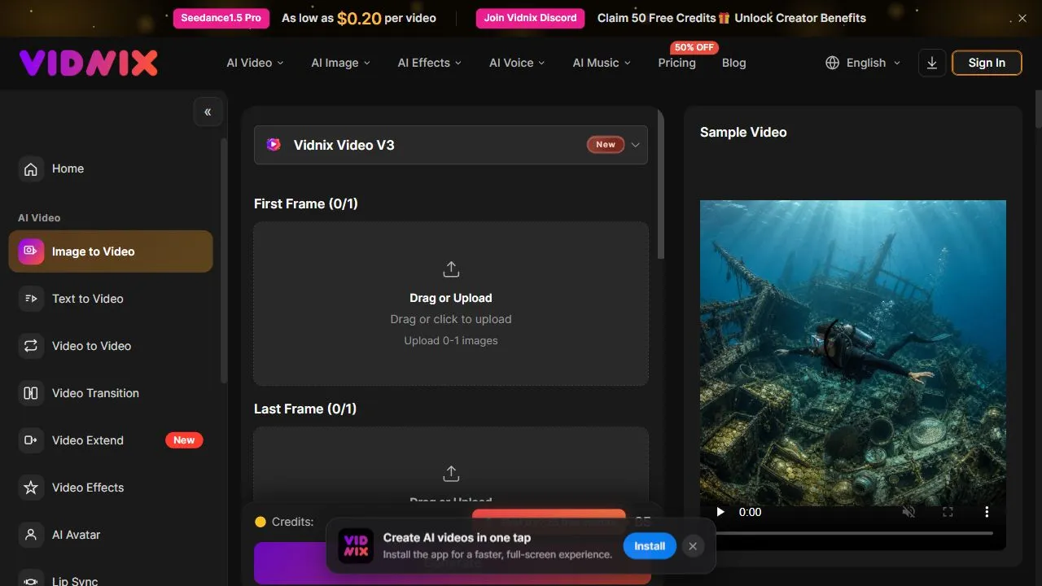Open the AI Effects dropdown menu

click(429, 63)
